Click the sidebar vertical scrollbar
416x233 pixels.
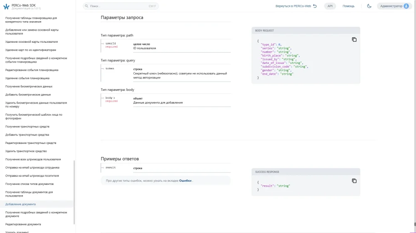pyautogui.click(x=74, y=192)
